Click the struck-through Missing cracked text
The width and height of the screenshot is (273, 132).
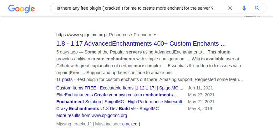point(82,124)
